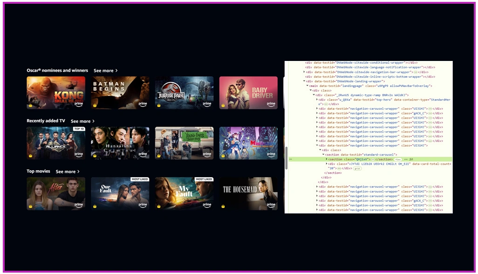Click shopping bag icon on Kong Skull Island
The width and height of the screenshot is (478, 274).
pos(30,105)
